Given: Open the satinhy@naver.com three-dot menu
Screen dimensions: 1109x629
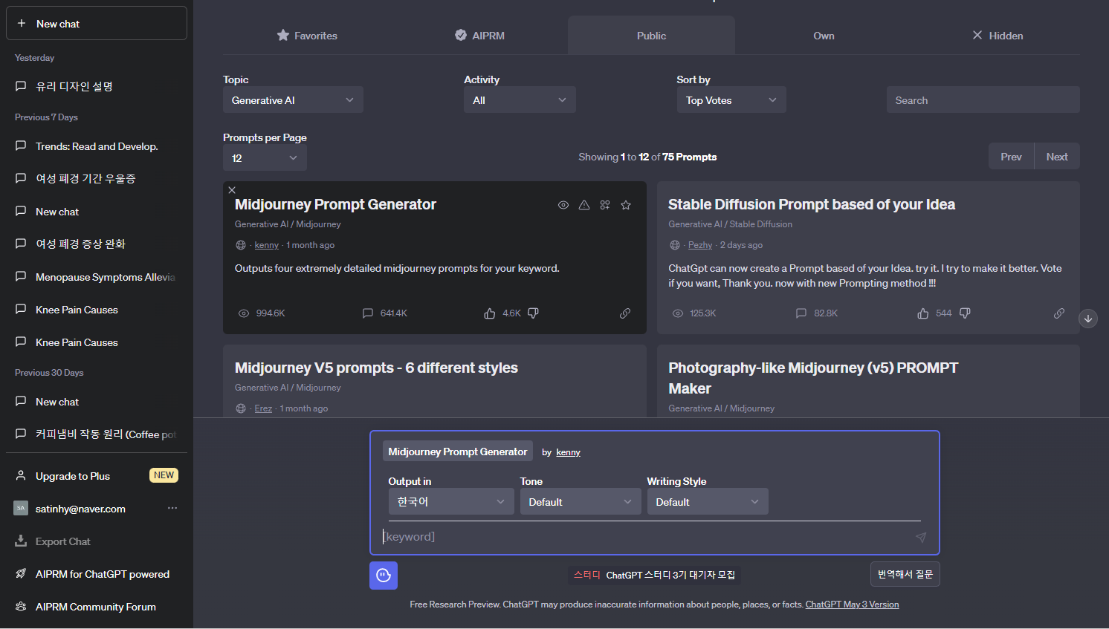Looking at the screenshot, I should click(x=172, y=508).
